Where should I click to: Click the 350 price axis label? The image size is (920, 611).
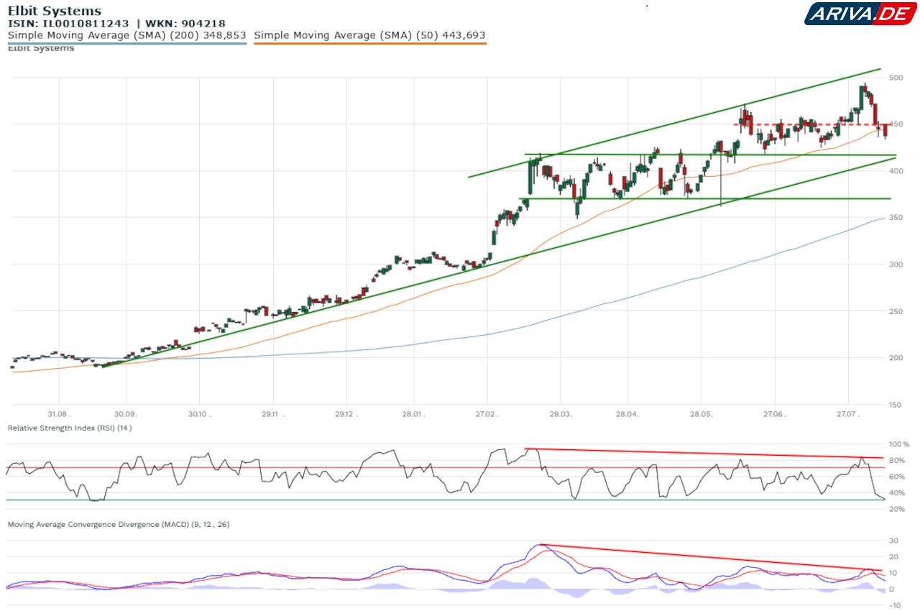tap(896, 218)
